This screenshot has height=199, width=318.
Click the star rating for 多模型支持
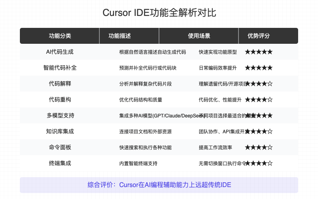coord(259,115)
